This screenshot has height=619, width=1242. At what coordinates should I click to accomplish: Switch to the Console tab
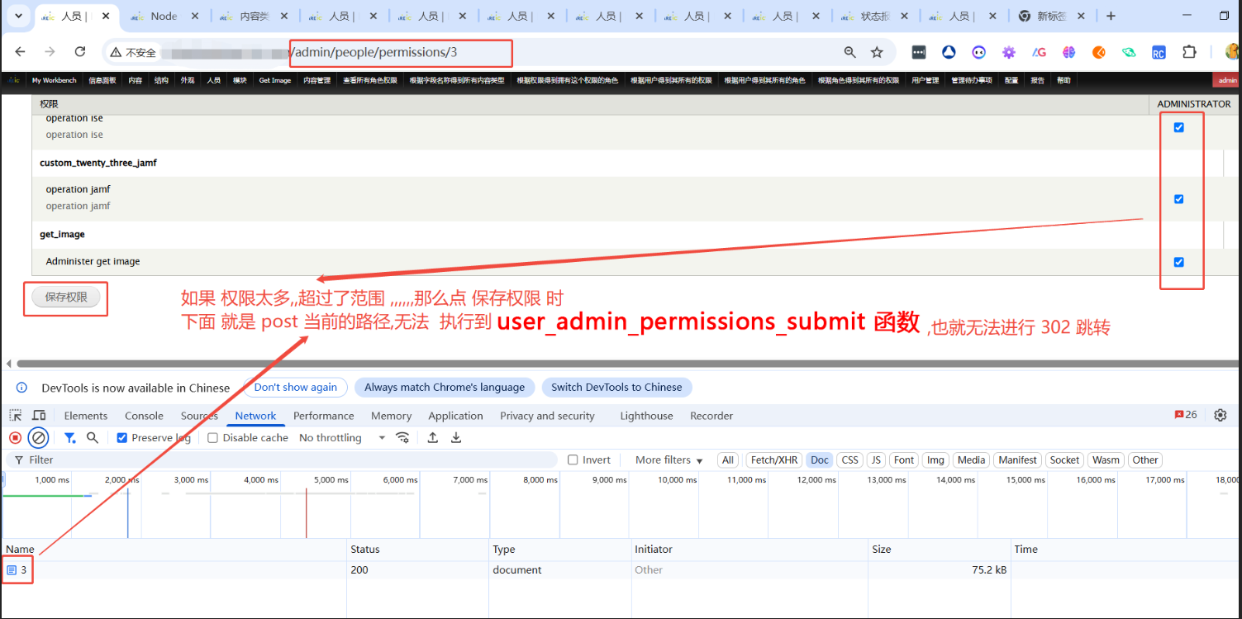[x=144, y=416]
